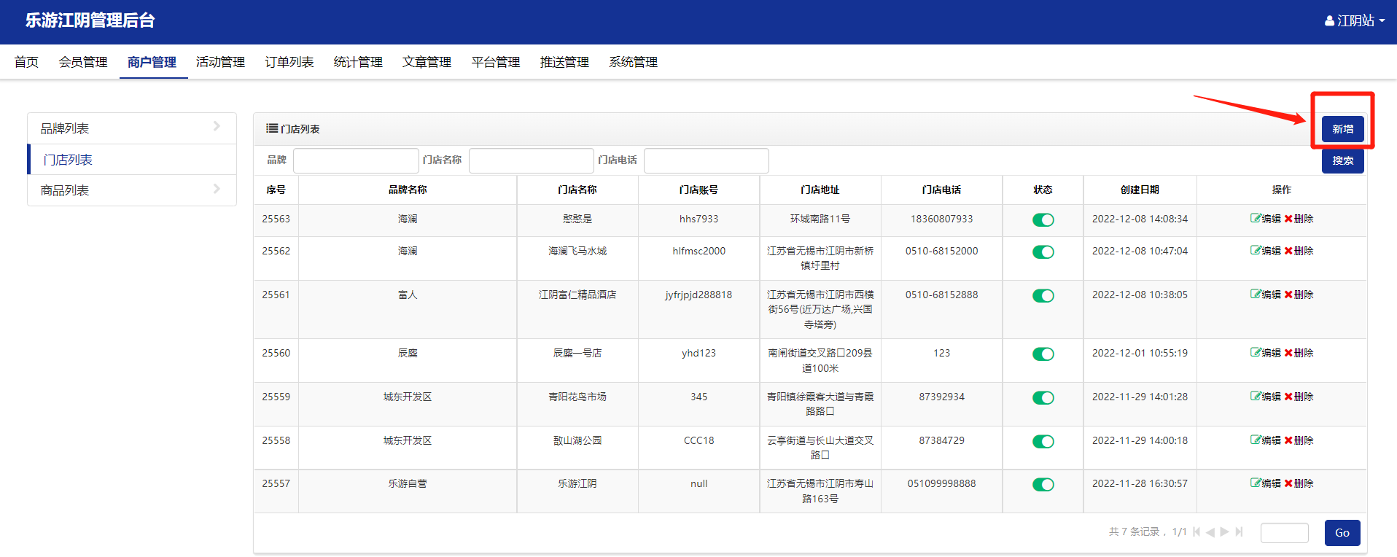Toggle status switch for 乐游江阴 store
Screen dimensions: 1397x557
1043,485
